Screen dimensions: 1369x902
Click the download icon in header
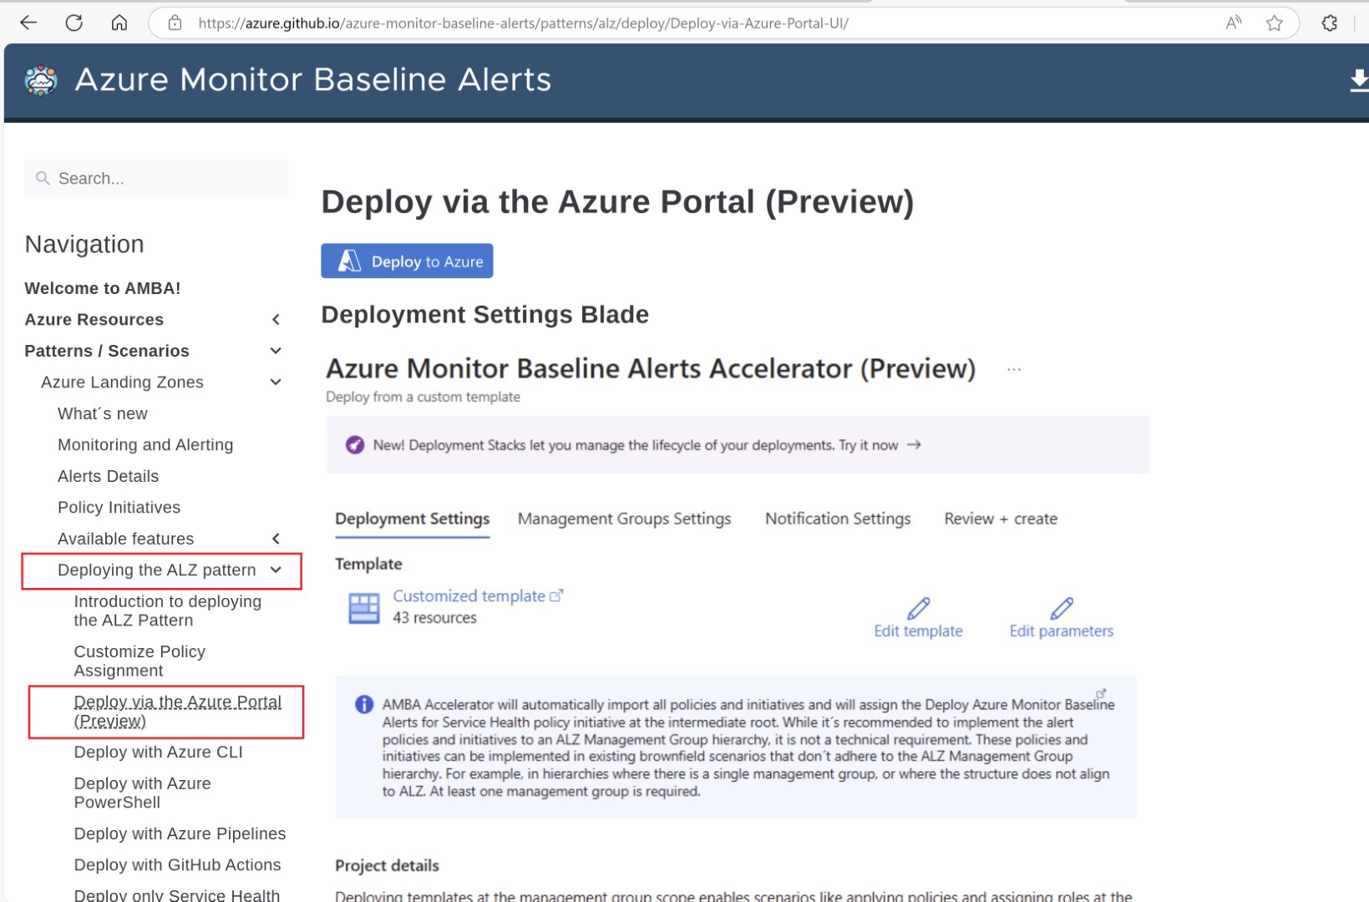click(x=1359, y=80)
